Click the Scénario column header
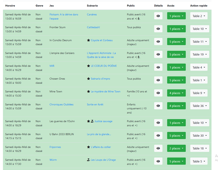This screenshot has width=218, height=170. (x=92, y=6)
